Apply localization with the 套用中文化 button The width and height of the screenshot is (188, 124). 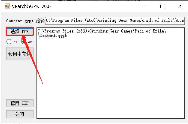20,54
